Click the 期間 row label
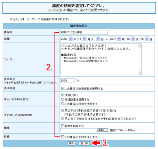The width and height of the screenshot is (158, 149). 7,39
